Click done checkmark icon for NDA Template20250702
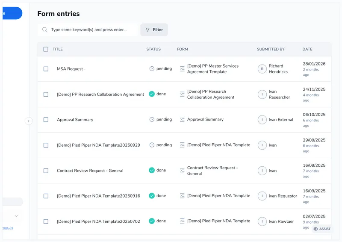This screenshot has height=242, width=342. coord(152,221)
